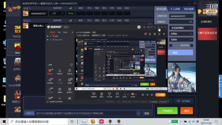
Task: Expand the game sidebar downward chevron
Action: coord(18,115)
